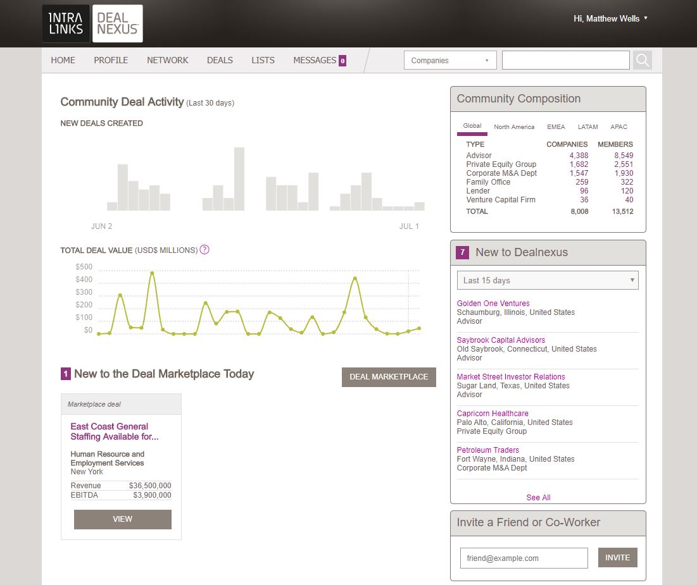Click Lender members count 120

627,191
